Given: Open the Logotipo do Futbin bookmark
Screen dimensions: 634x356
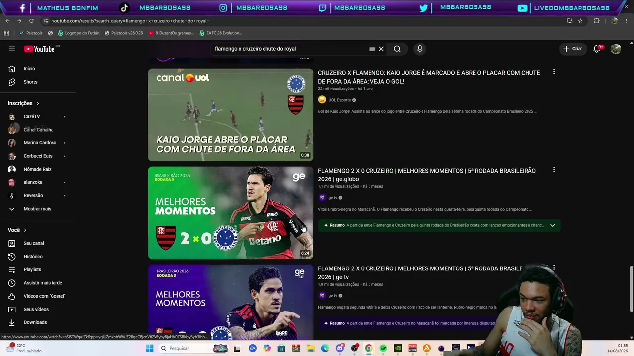Looking at the screenshot, I should click(79, 33).
